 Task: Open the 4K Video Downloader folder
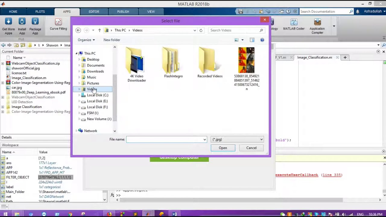coord(137,65)
